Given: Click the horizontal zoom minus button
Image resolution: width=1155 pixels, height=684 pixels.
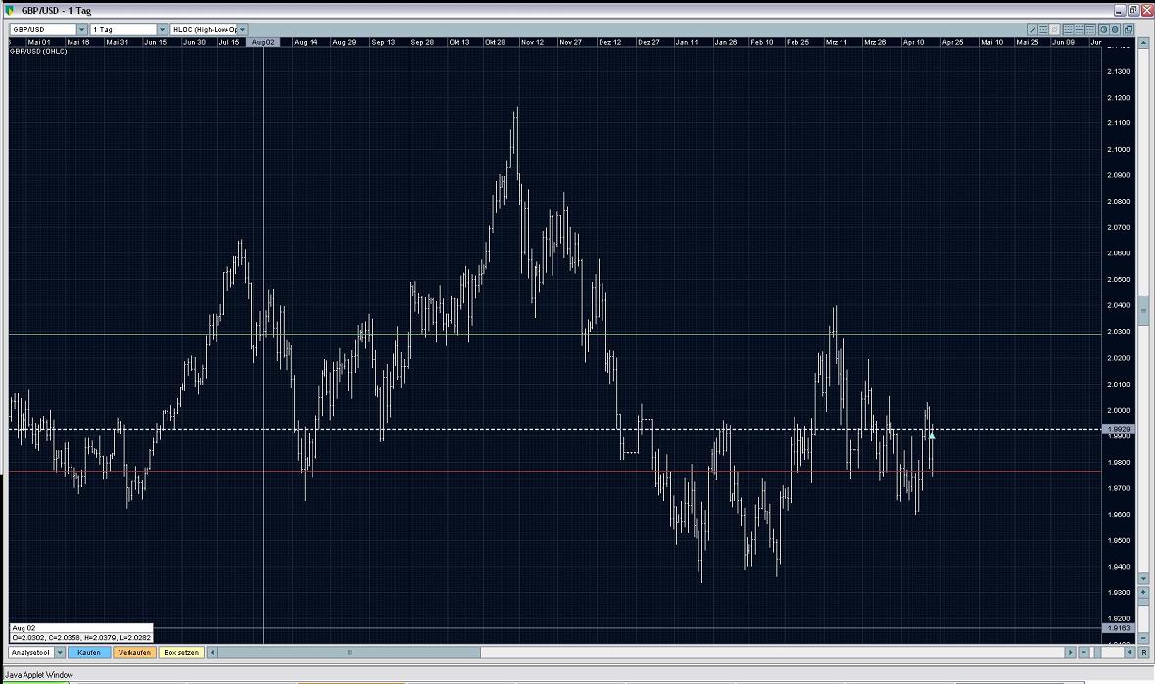Looking at the screenshot, I should pos(1083,652).
